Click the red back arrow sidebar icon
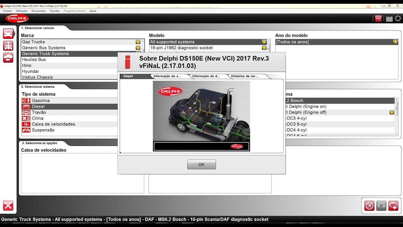403x227 pixels. [8, 58]
